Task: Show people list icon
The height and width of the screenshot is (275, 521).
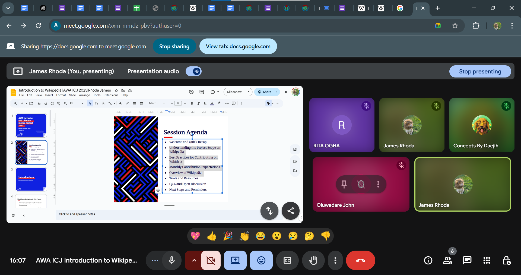Action: tap(447, 260)
